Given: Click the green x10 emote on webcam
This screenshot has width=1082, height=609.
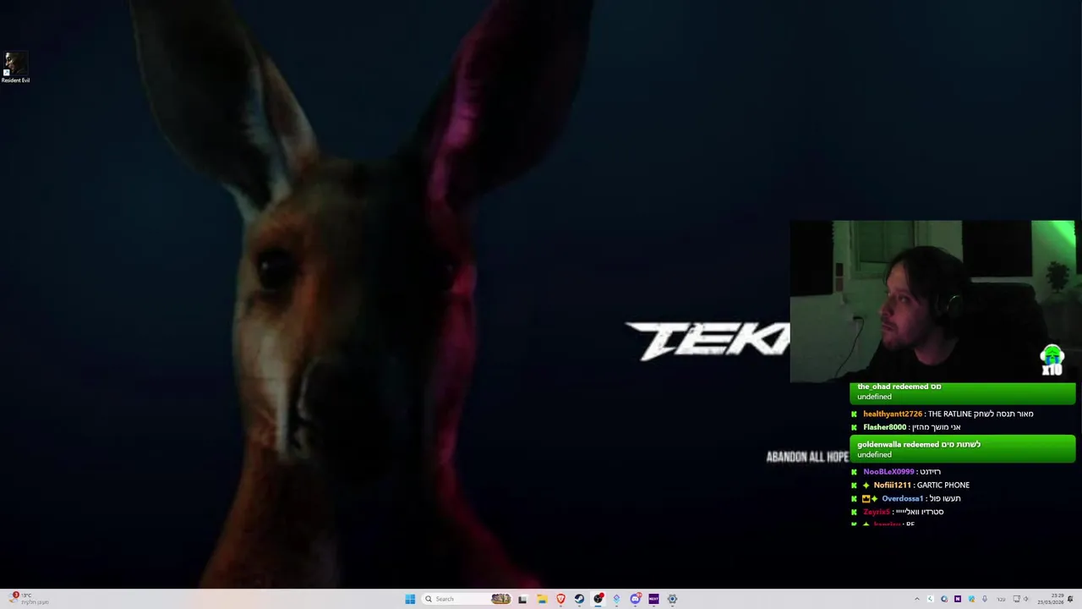Looking at the screenshot, I should coord(1052,360).
